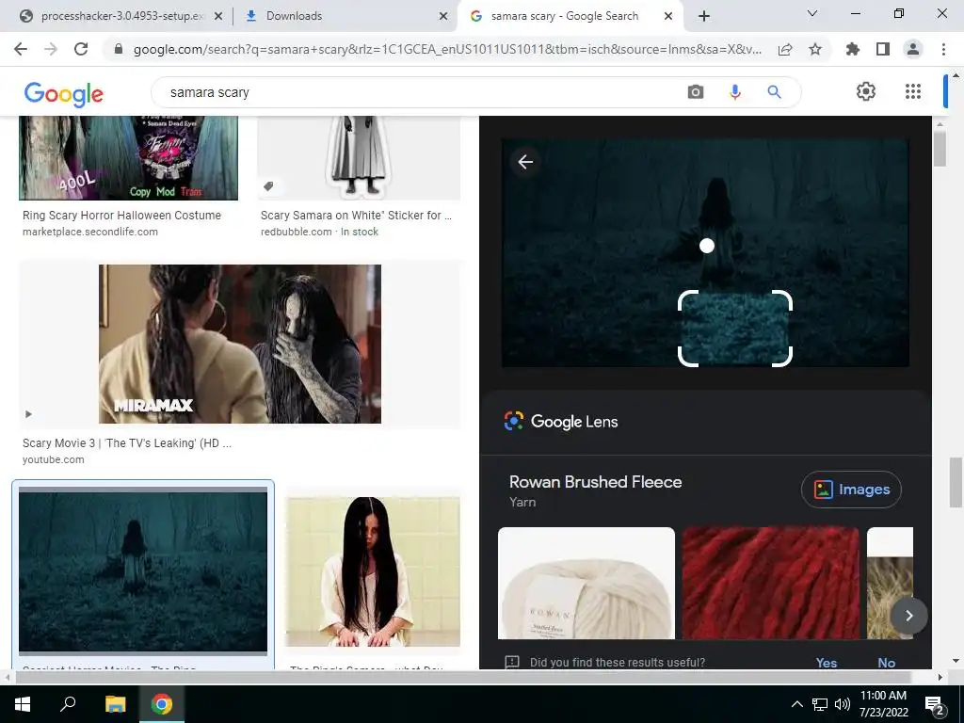
Task: Toggle the browser side panel icon
Action: [x=883, y=49]
